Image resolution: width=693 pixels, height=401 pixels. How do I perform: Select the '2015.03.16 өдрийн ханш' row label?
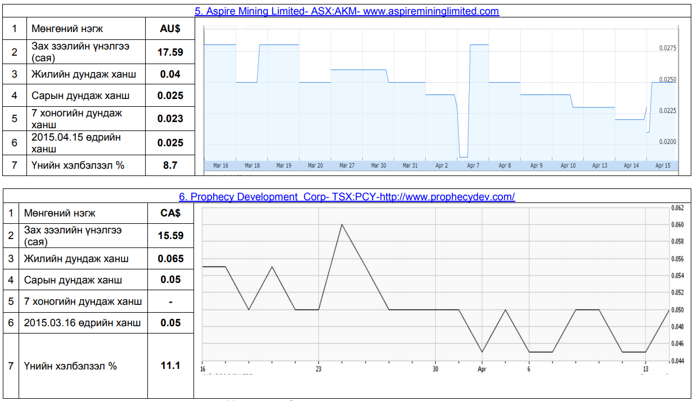pyautogui.click(x=82, y=323)
